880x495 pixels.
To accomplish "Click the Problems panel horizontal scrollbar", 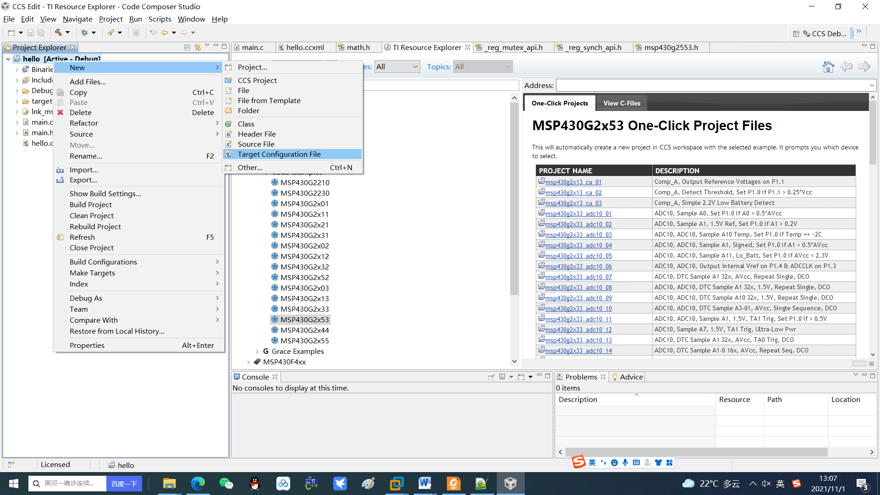I will pos(697,452).
